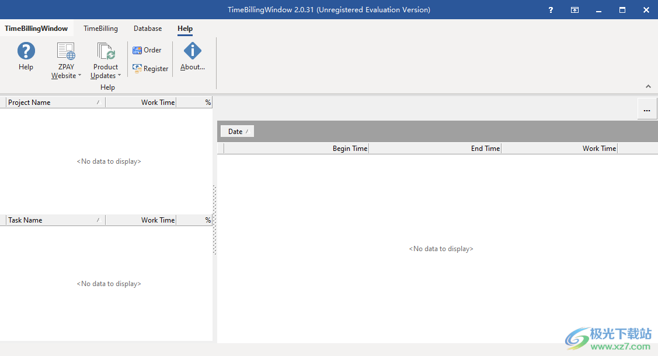Click the Register icon

[x=137, y=69]
